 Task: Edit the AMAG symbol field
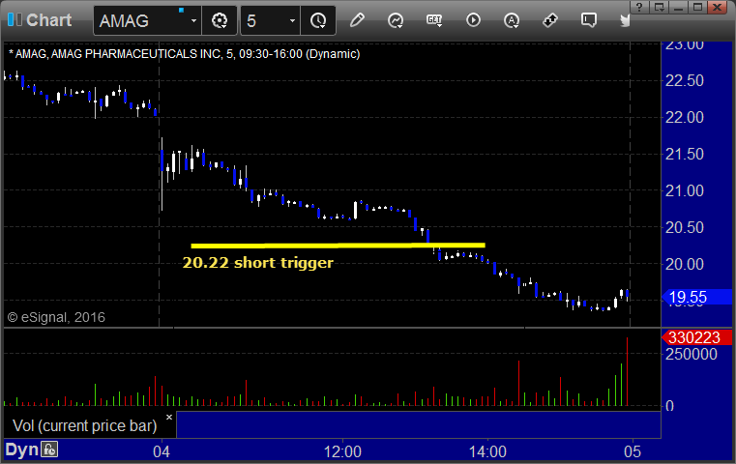(x=141, y=20)
